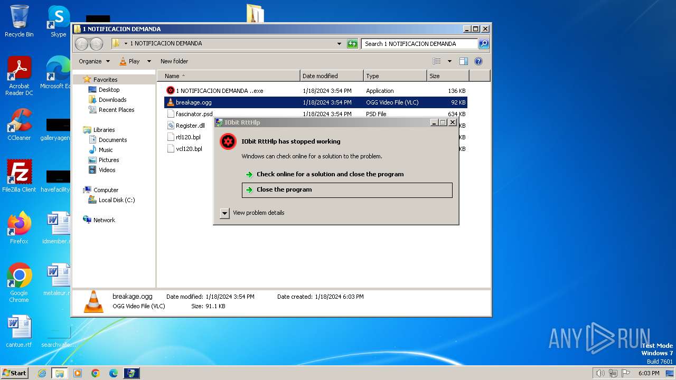Open Favorites in the navigation pane

pyautogui.click(x=106, y=80)
